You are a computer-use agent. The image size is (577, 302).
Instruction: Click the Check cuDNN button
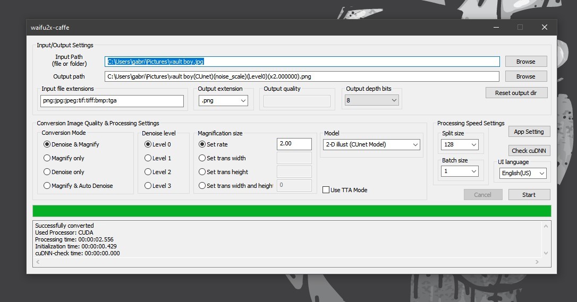(x=529, y=151)
